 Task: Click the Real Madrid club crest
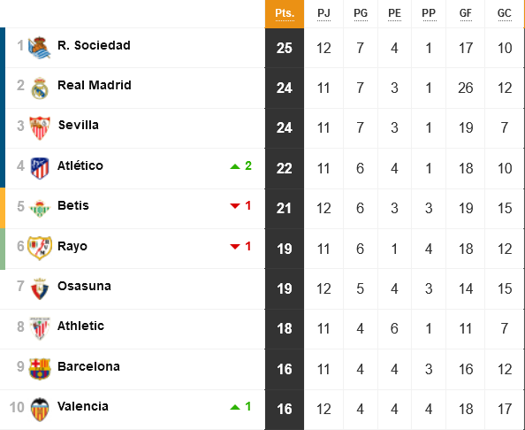pyautogui.click(x=40, y=88)
